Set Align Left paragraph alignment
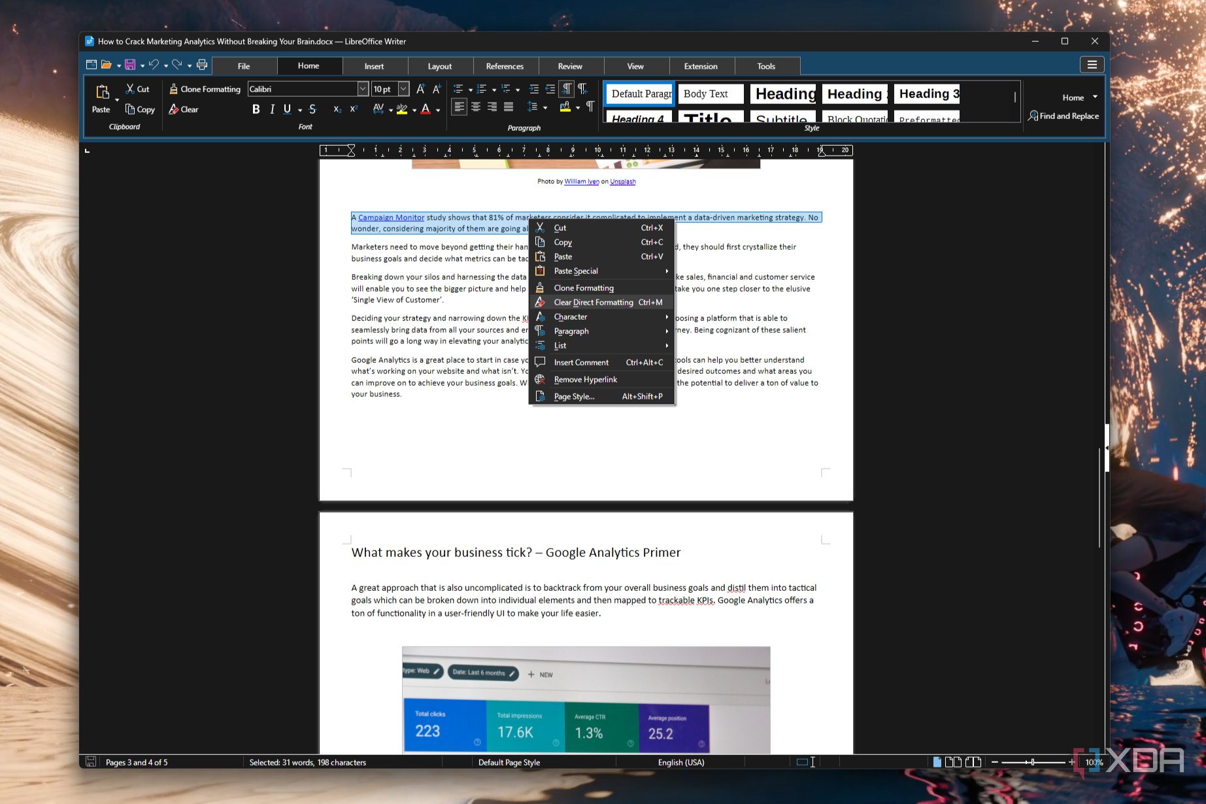The width and height of the screenshot is (1206, 804). click(460, 107)
